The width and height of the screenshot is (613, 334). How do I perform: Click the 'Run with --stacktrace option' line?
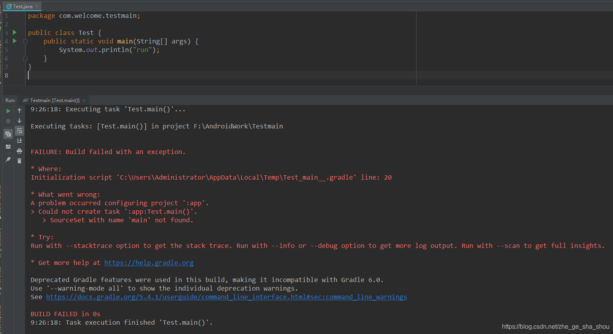[x=318, y=246]
